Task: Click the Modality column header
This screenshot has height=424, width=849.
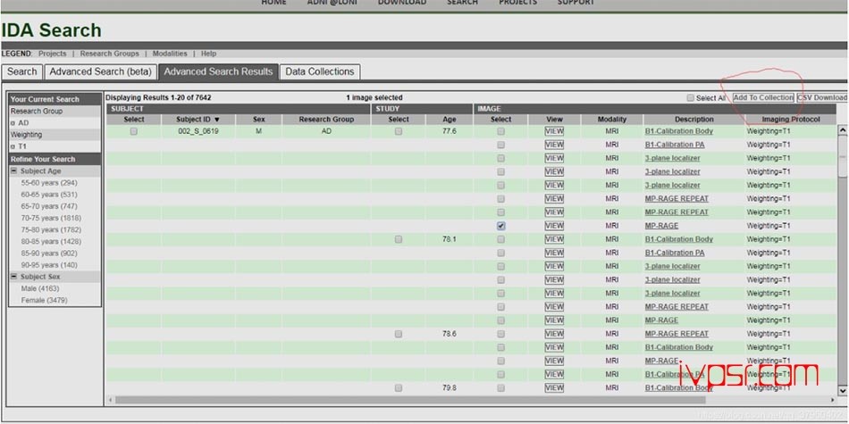Action: (x=612, y=120)
